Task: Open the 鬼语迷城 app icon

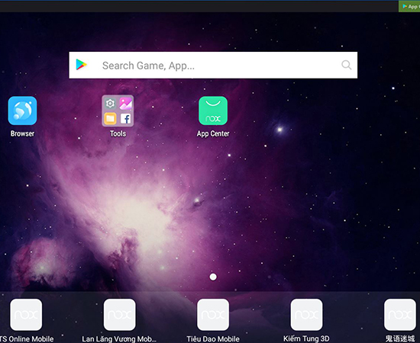Action: tap(400, 315)
